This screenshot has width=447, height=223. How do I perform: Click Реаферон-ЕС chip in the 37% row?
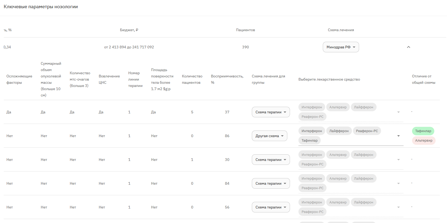[312, 117]
